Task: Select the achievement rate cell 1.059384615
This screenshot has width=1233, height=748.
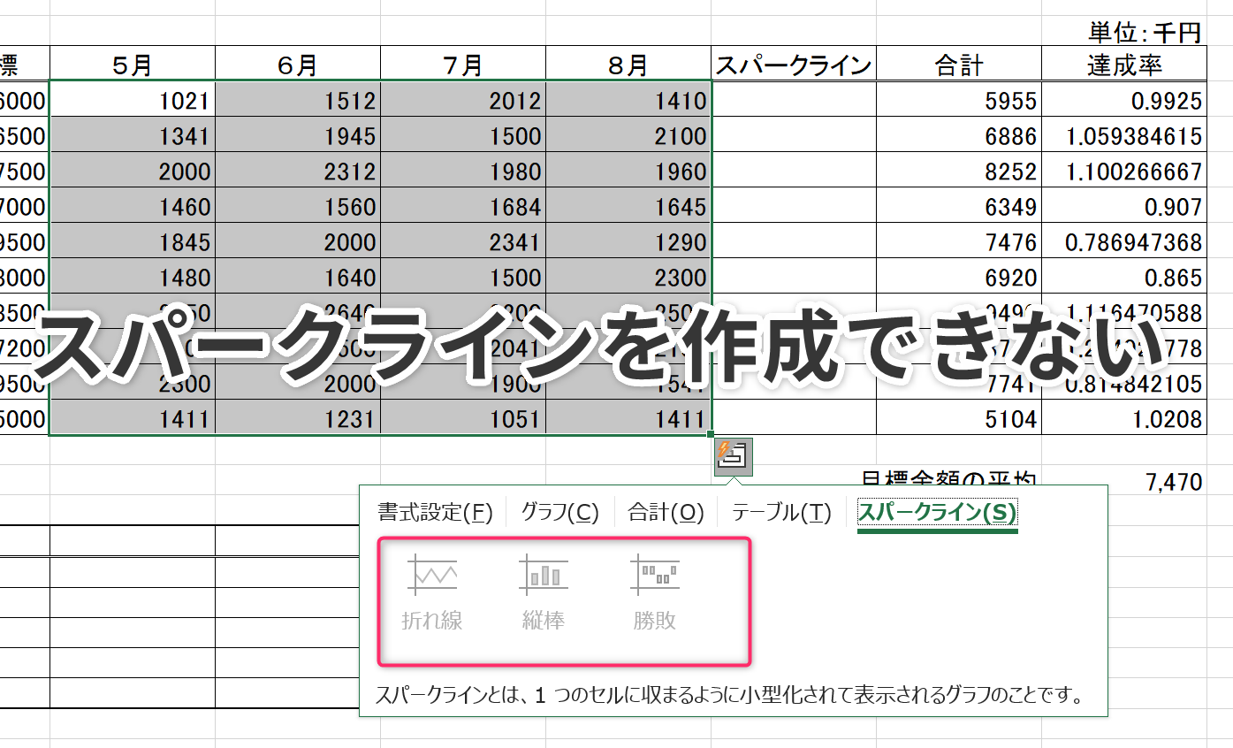Action: pos(1124,134)
